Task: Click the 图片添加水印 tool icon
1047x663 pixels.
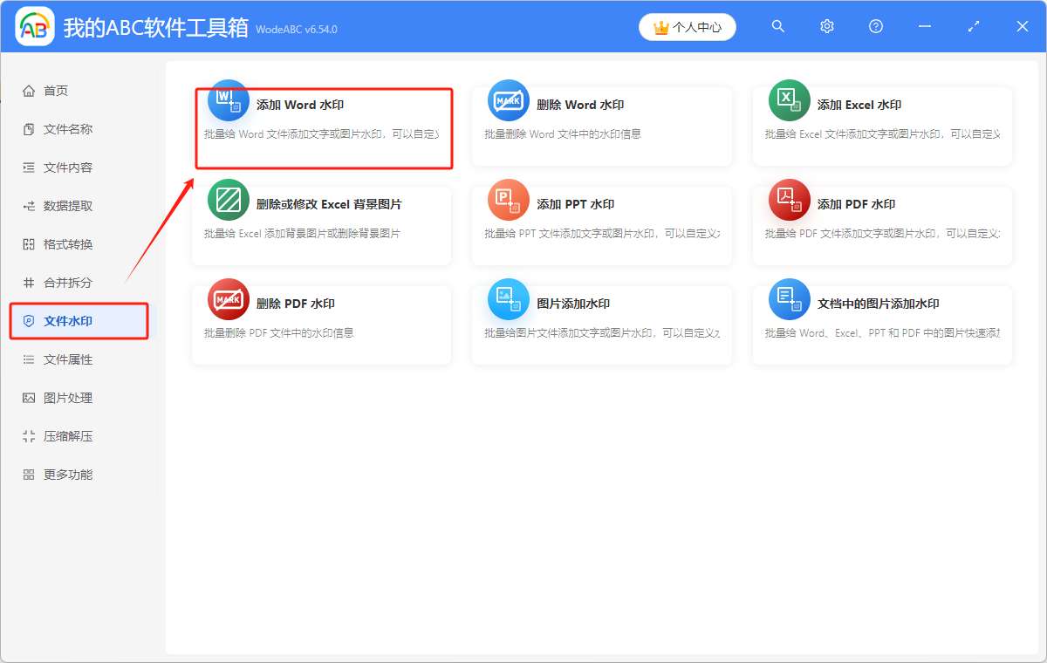Action: tap(509, 299)
